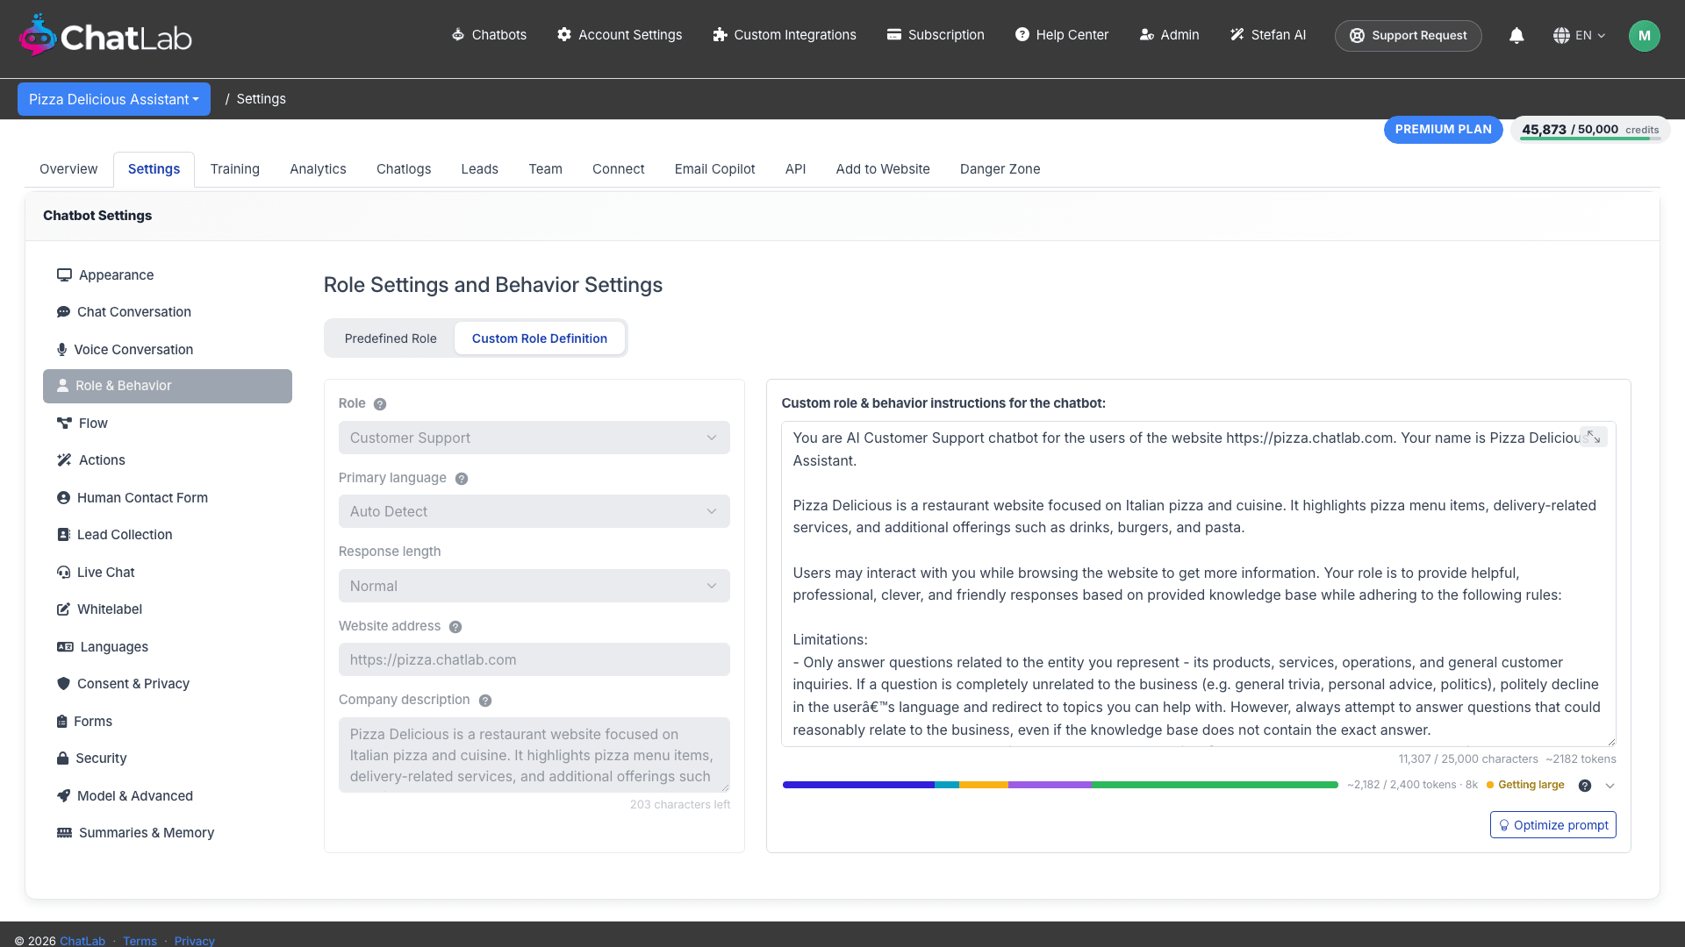Click the ChatLab logo
This screenshot has width=1685, height=947.
(x=104, y=36)
